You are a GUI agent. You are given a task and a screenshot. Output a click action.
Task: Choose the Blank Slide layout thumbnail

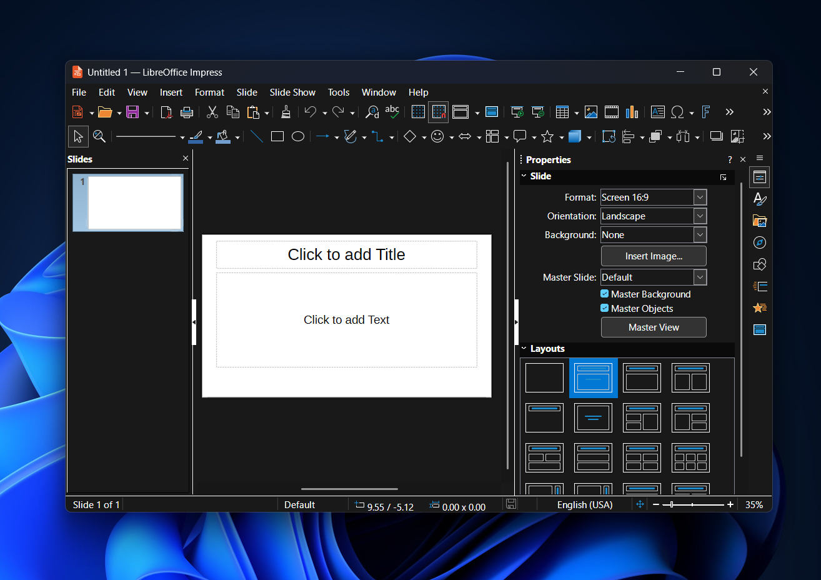[x=544, y=378]
